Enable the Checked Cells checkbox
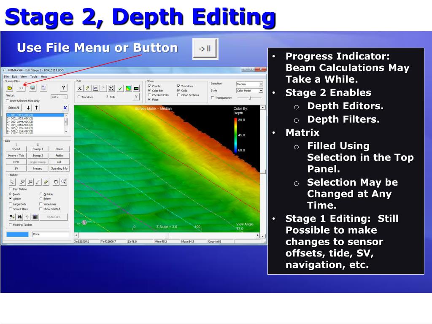432x324 pixels. (x=149, y=95)
